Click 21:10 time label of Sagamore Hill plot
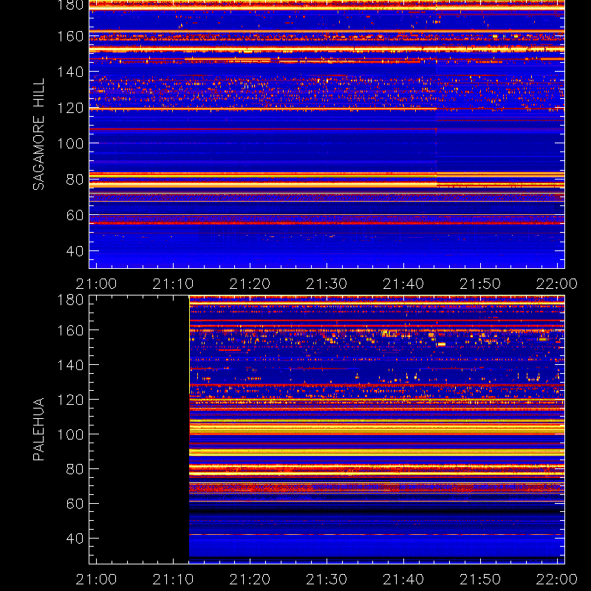 pyautogui.click(x=173, y=284)
